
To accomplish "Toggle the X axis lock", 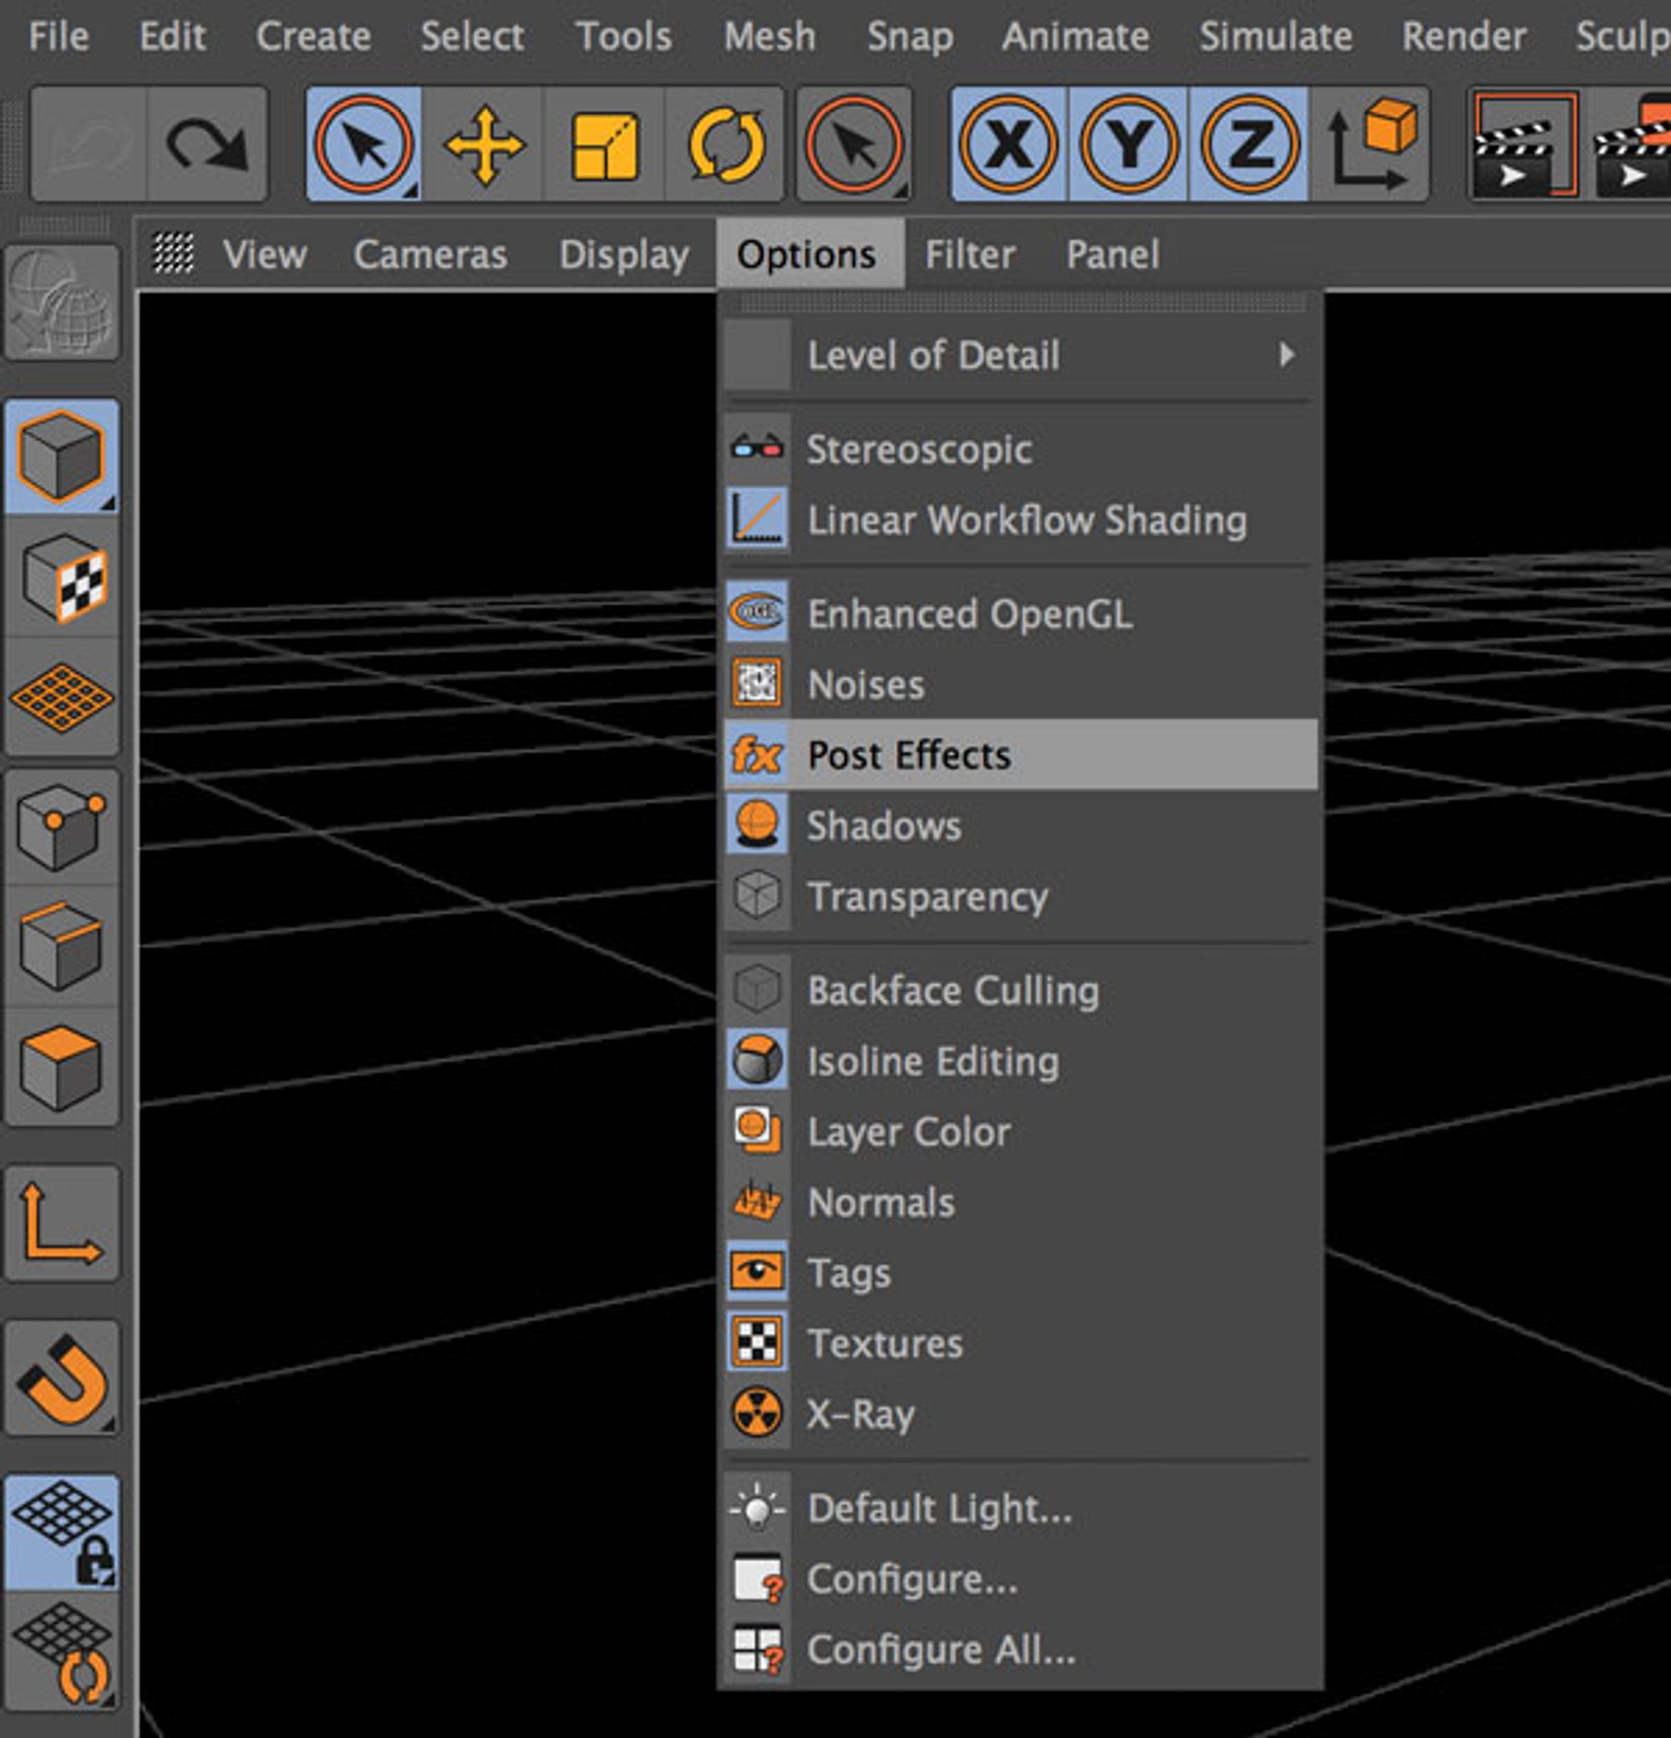I will click(x=1008, y=145).
